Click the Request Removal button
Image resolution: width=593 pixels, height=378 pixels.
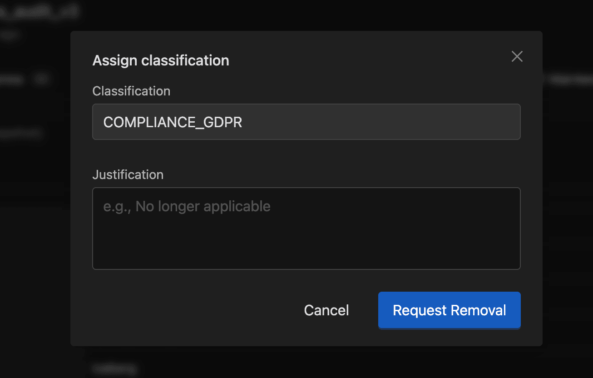[x=449, y=310]
